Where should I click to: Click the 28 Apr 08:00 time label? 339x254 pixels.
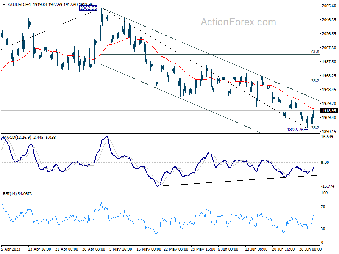[94, 249]
